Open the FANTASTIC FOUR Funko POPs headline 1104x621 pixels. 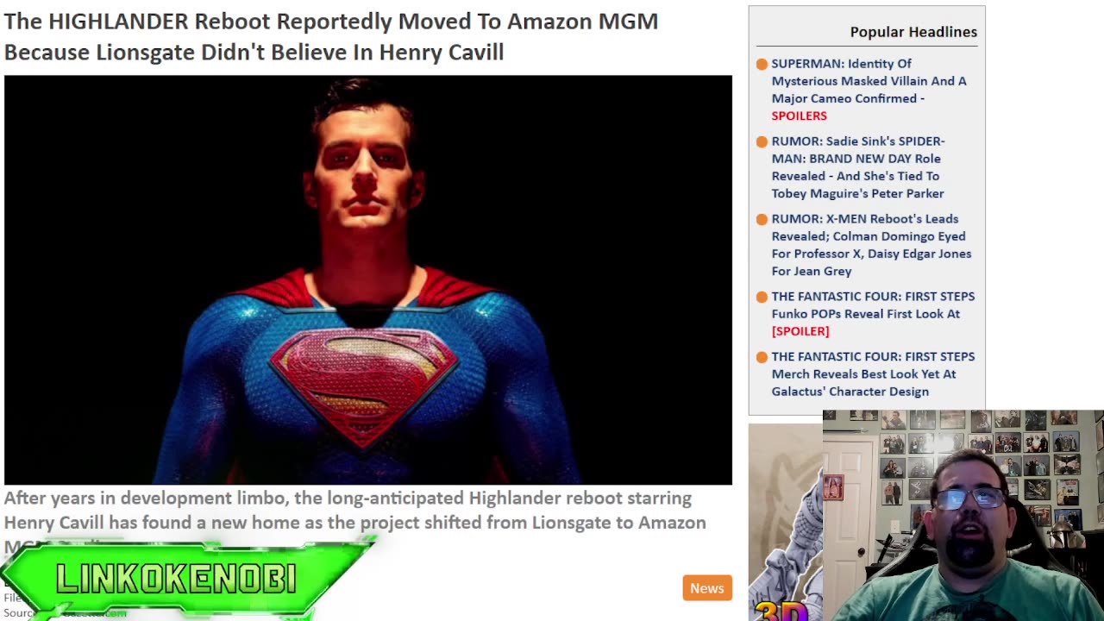coord(873,314)
